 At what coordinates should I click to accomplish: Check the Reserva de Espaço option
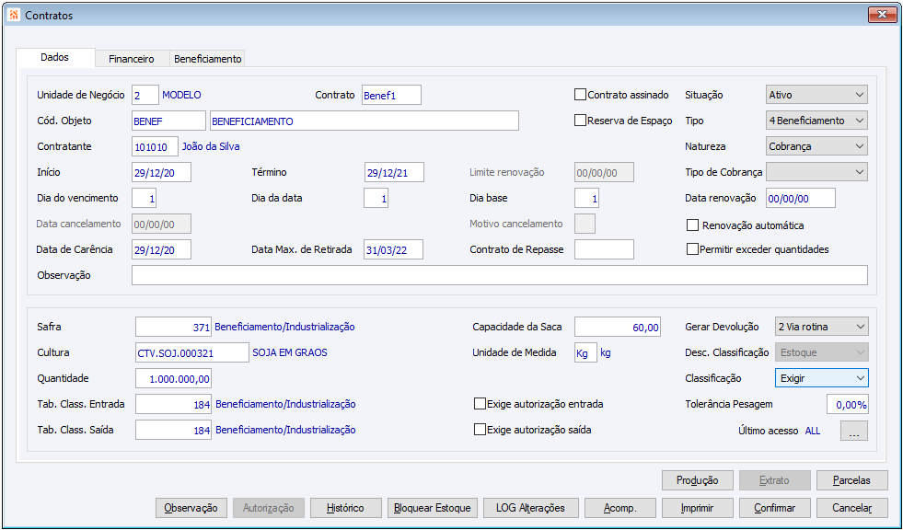(581, 121)
